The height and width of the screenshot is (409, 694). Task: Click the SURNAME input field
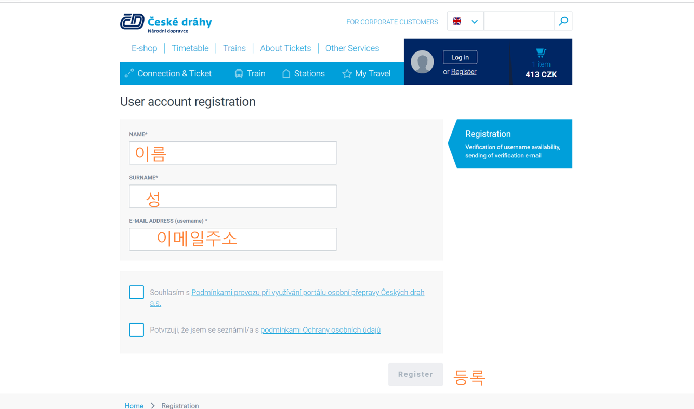pos(233,196)
